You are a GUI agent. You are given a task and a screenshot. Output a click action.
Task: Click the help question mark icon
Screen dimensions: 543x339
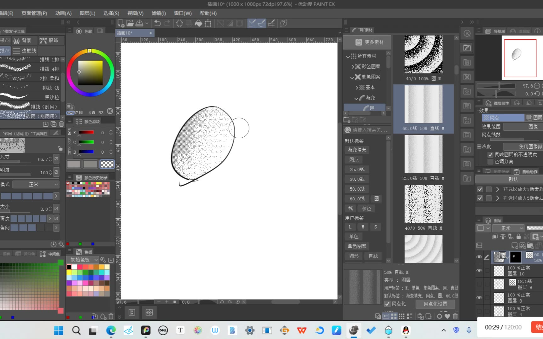pos(283,23)
